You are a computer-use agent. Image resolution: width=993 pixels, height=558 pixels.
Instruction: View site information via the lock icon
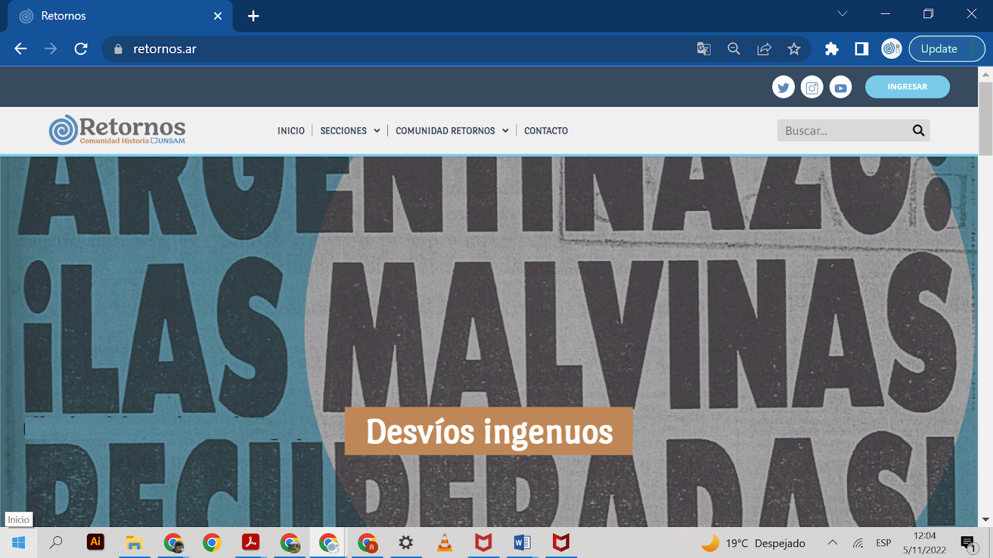[x=118, y=49]
